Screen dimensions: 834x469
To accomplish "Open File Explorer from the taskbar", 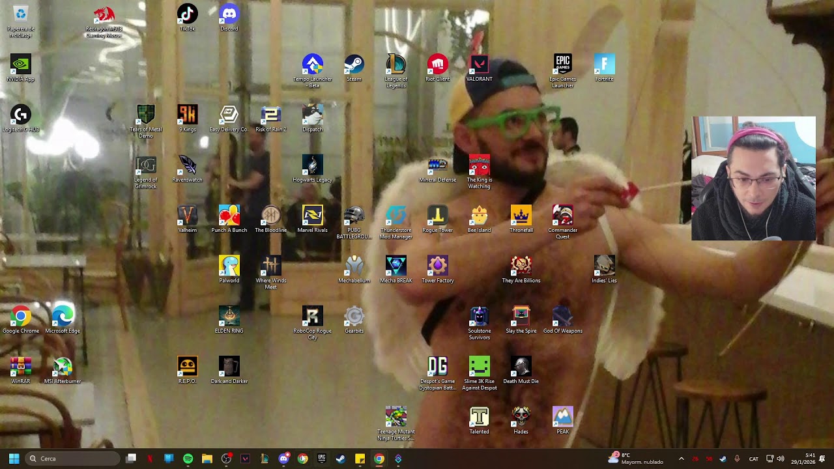I will [207, 459].
